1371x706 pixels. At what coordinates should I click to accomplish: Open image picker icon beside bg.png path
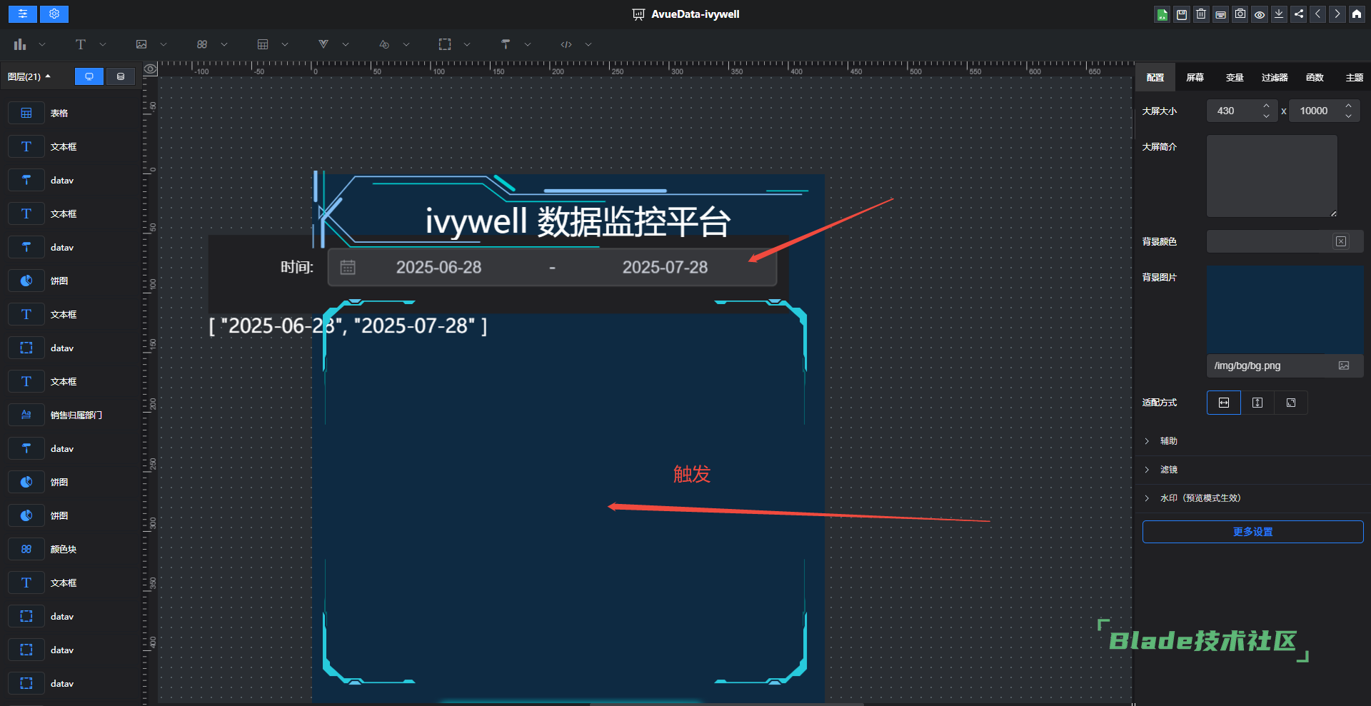click(1344, 365)
